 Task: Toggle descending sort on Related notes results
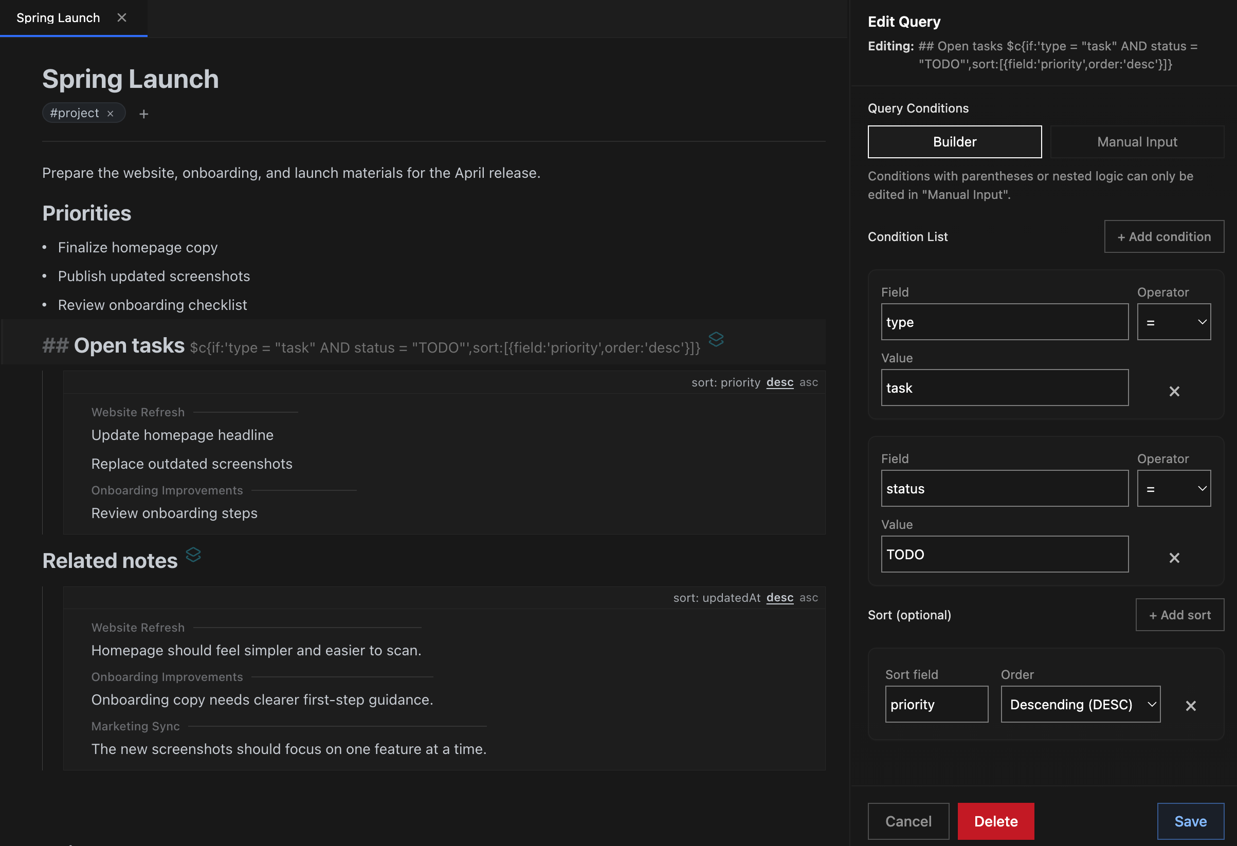tap(780, 598)
